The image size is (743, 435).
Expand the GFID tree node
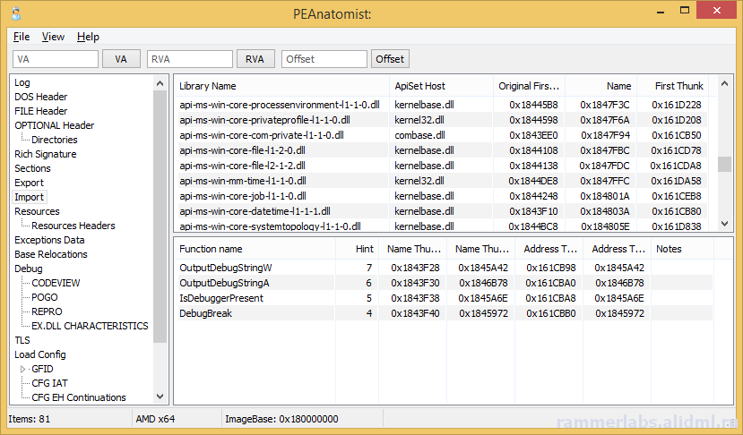(x=22, y=369)
